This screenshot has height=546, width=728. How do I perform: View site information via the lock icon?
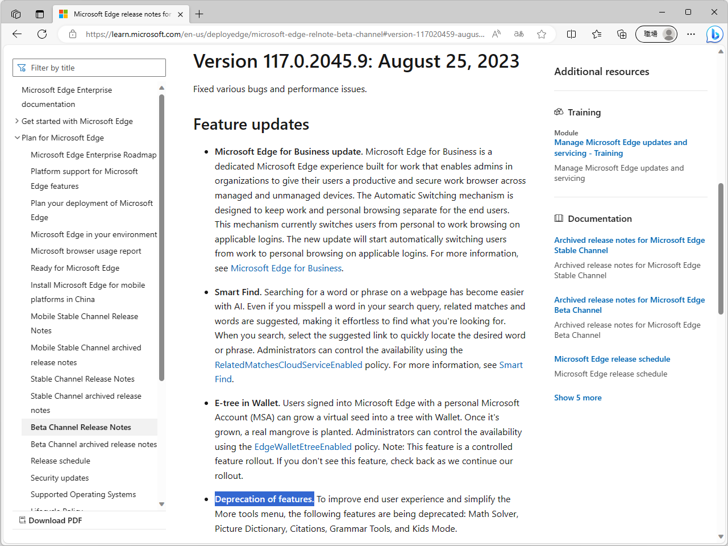point(72,34)
